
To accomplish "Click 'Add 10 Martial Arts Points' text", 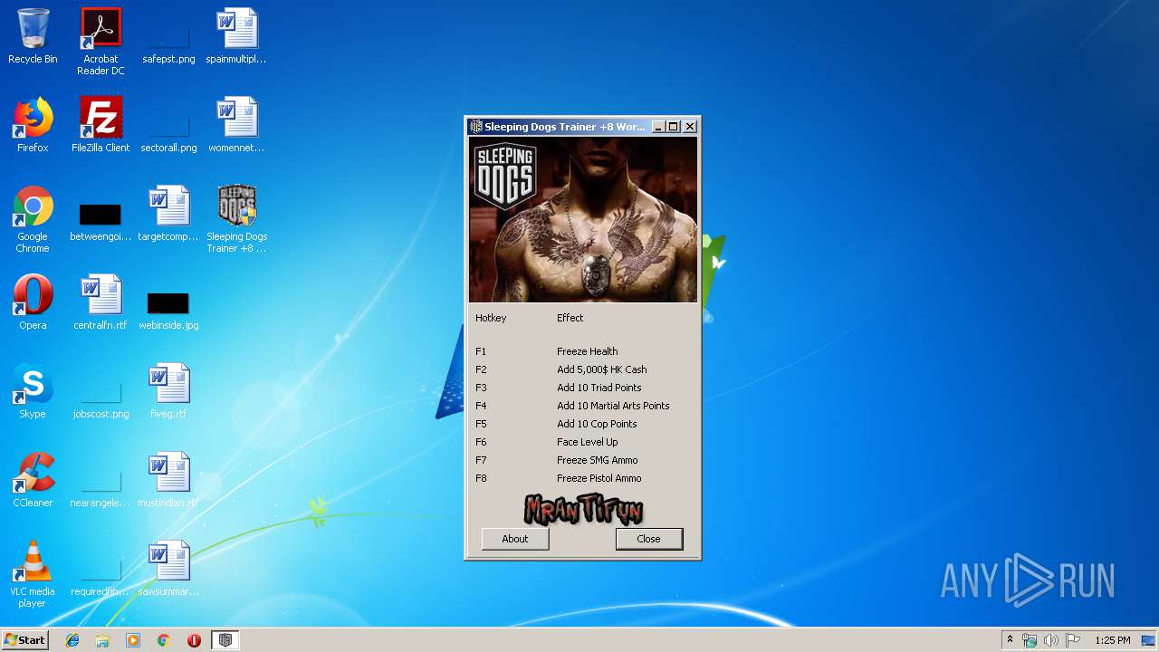I will click(613, 406).
